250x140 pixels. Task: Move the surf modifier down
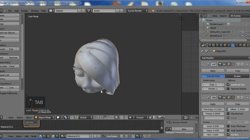(x=242, y=64)
